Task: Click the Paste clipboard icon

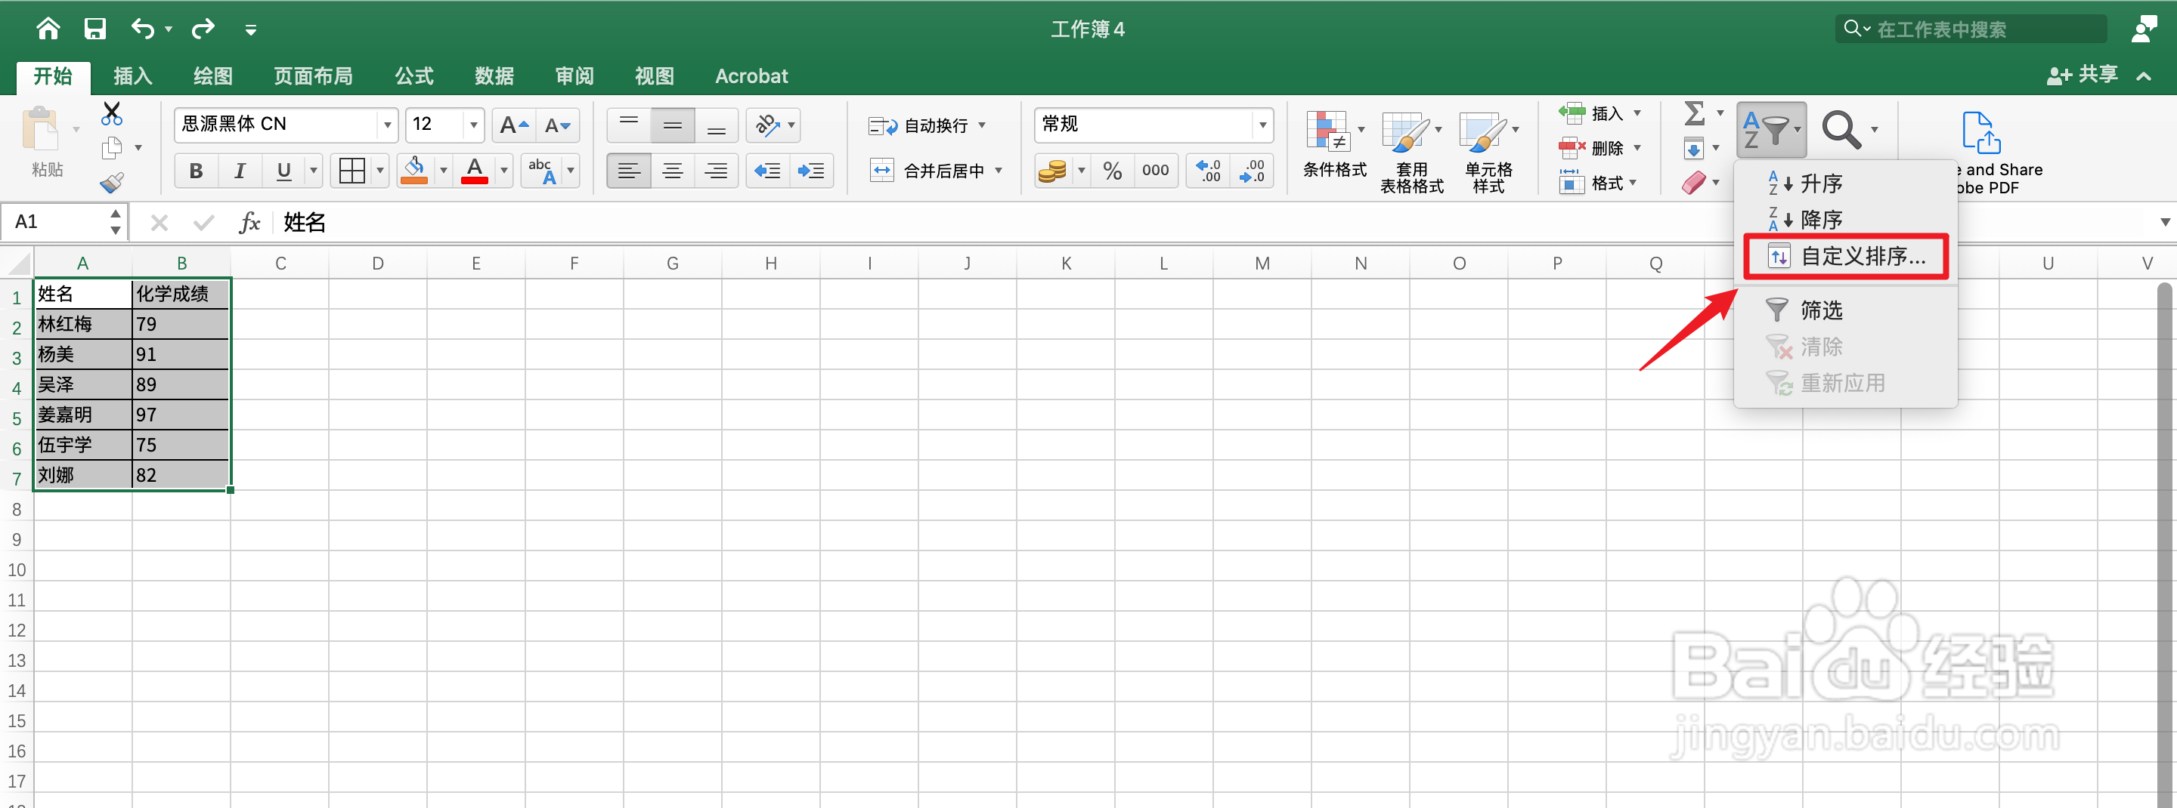Action: pyautogui.click(x=41, y=129)
